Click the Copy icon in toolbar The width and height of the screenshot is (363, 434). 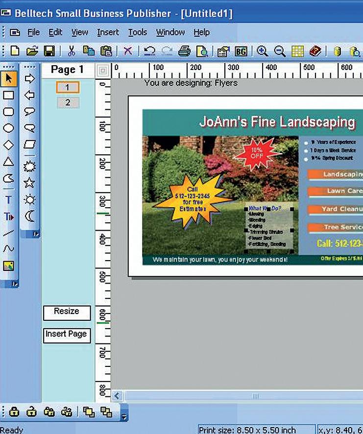point(89,51)
